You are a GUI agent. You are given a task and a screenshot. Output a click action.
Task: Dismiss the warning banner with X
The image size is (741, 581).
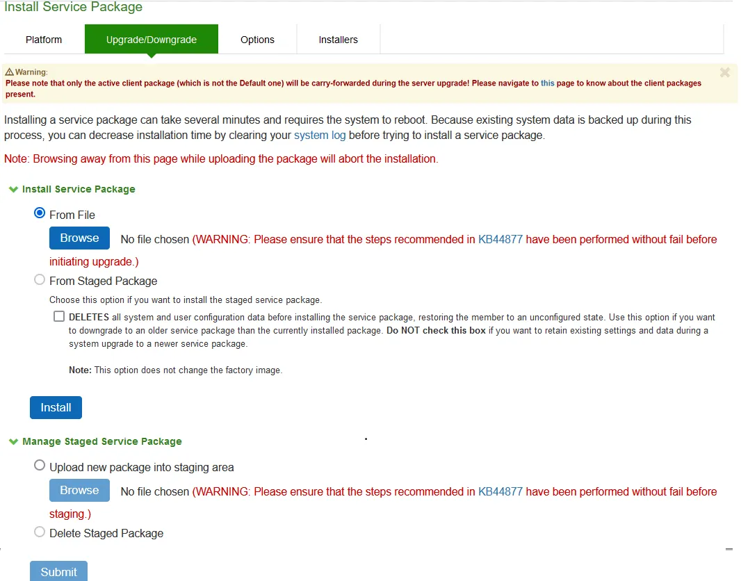point(725,72)
